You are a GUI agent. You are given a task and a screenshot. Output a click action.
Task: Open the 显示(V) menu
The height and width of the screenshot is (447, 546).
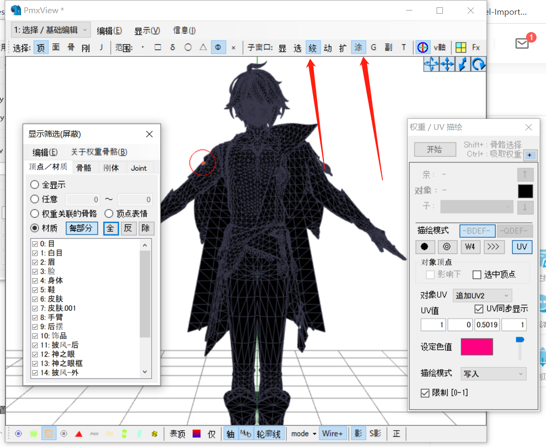coord(147,31)
